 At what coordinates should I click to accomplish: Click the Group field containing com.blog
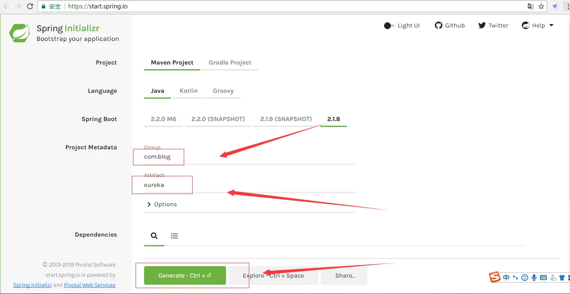[249, 156]
